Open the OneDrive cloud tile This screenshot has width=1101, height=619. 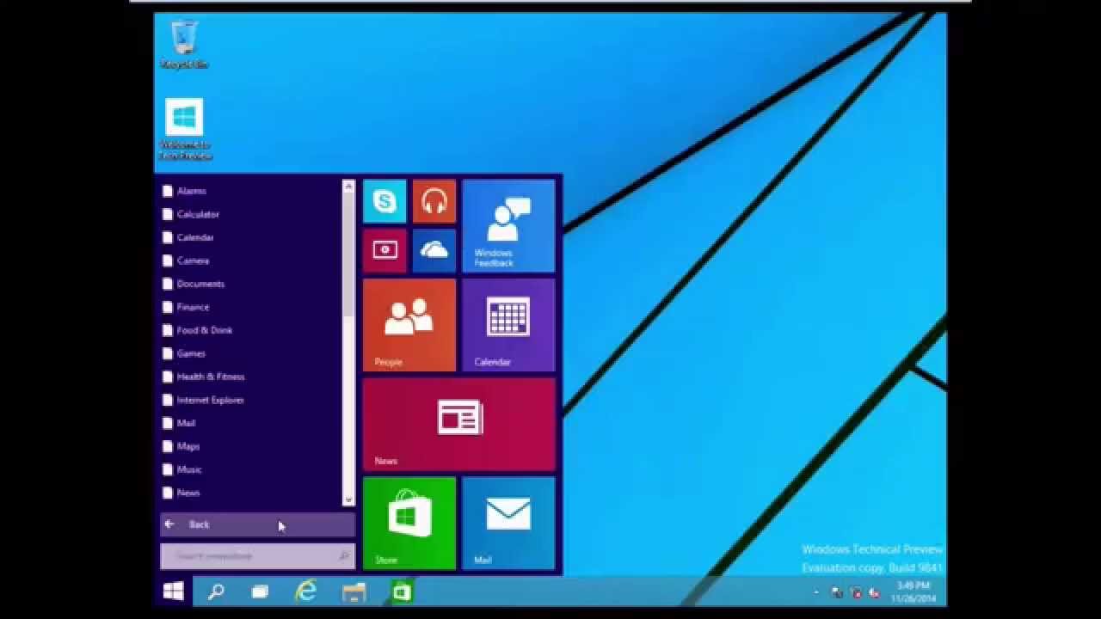click(x=434, y=250)
